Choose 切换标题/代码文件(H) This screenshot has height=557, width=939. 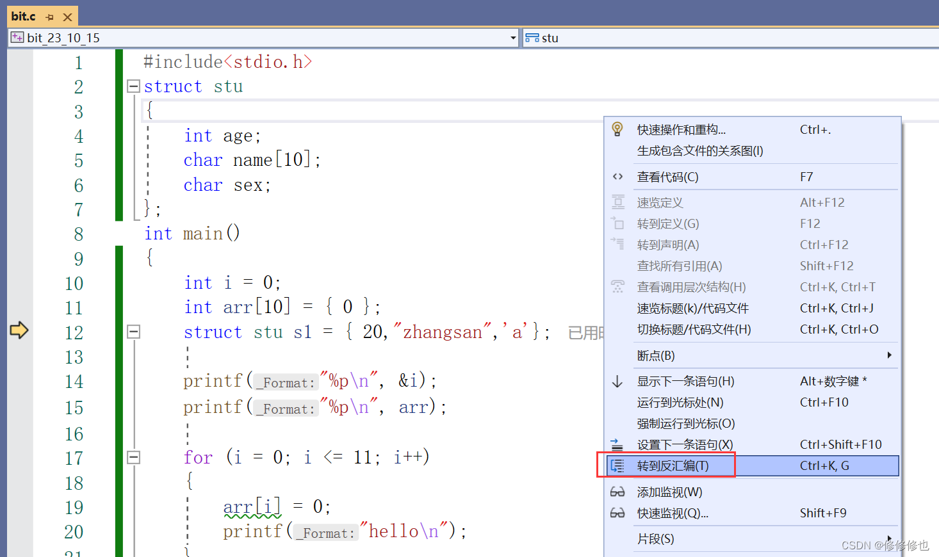[x=753, y=329]
